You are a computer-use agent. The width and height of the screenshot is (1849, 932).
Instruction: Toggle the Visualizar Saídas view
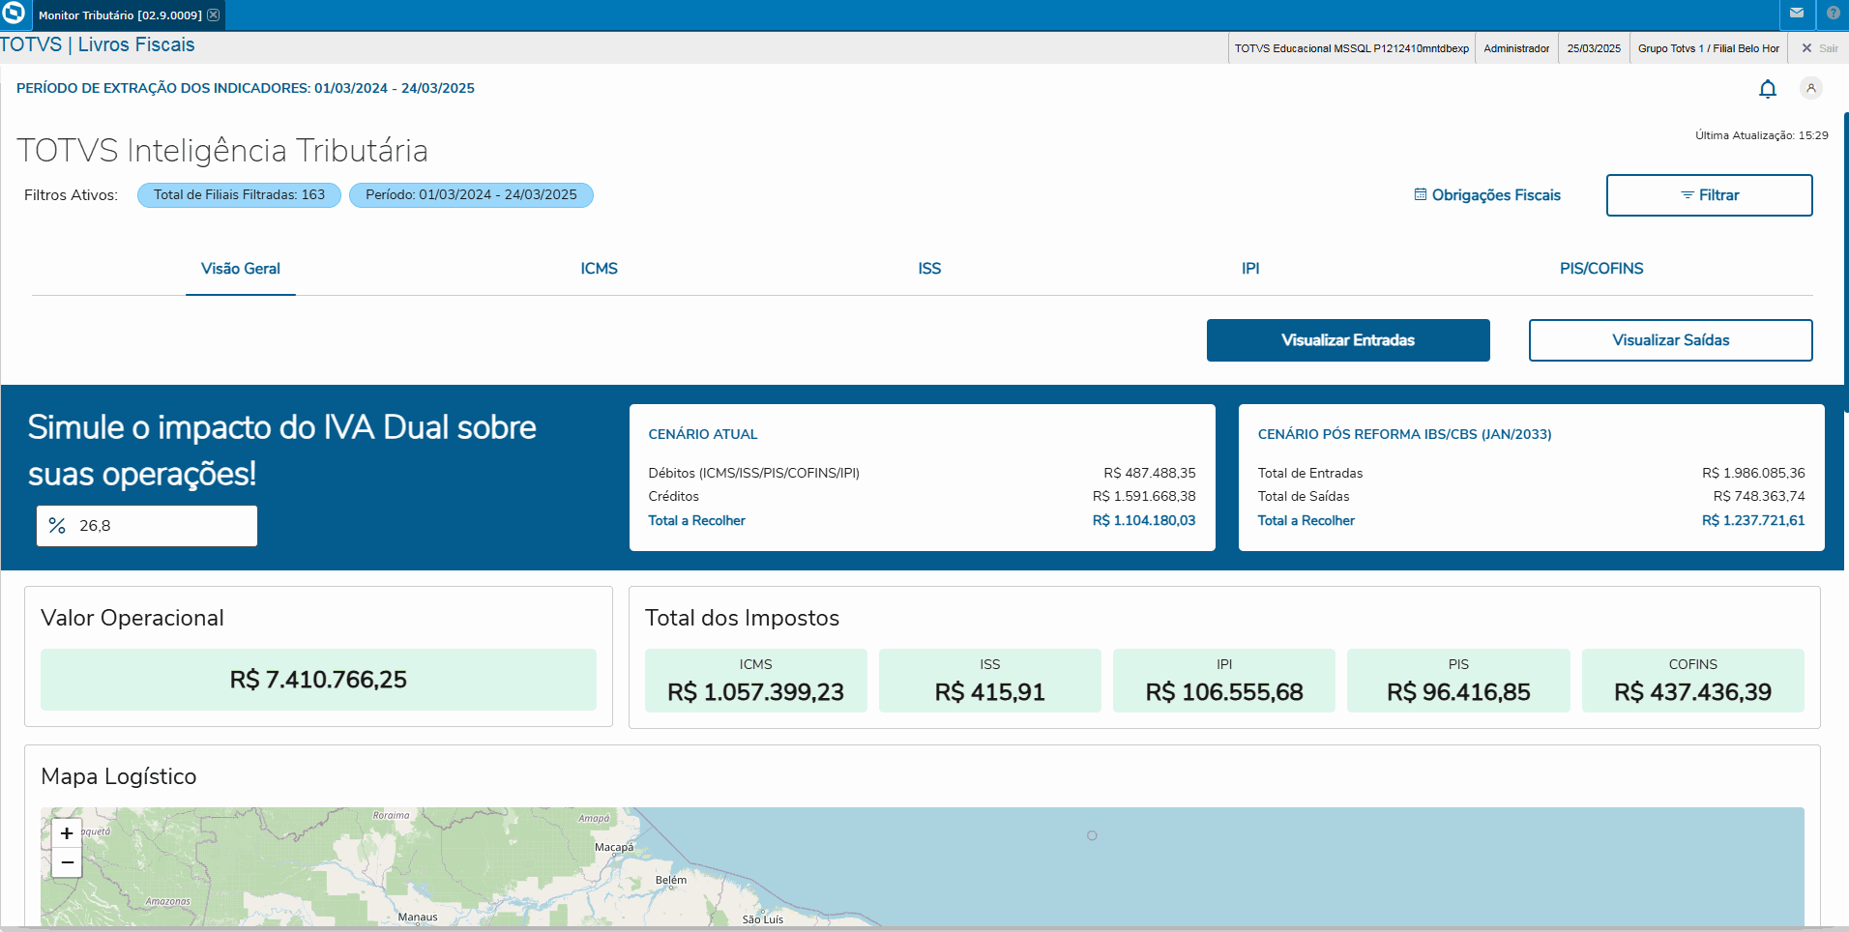[x=1670, y=340]
